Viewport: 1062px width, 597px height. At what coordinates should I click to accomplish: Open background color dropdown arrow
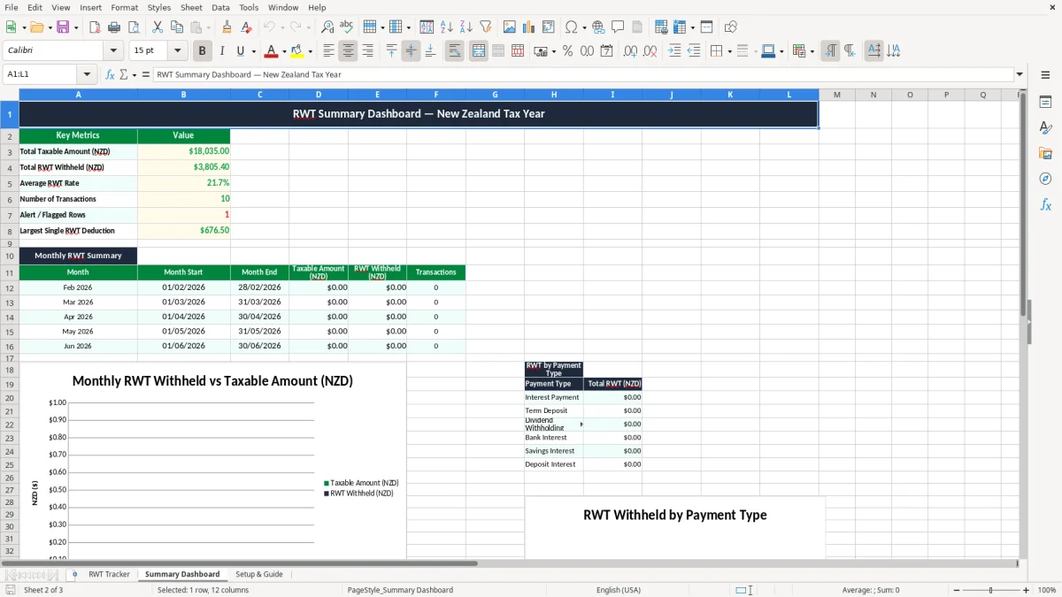point(310,51)
